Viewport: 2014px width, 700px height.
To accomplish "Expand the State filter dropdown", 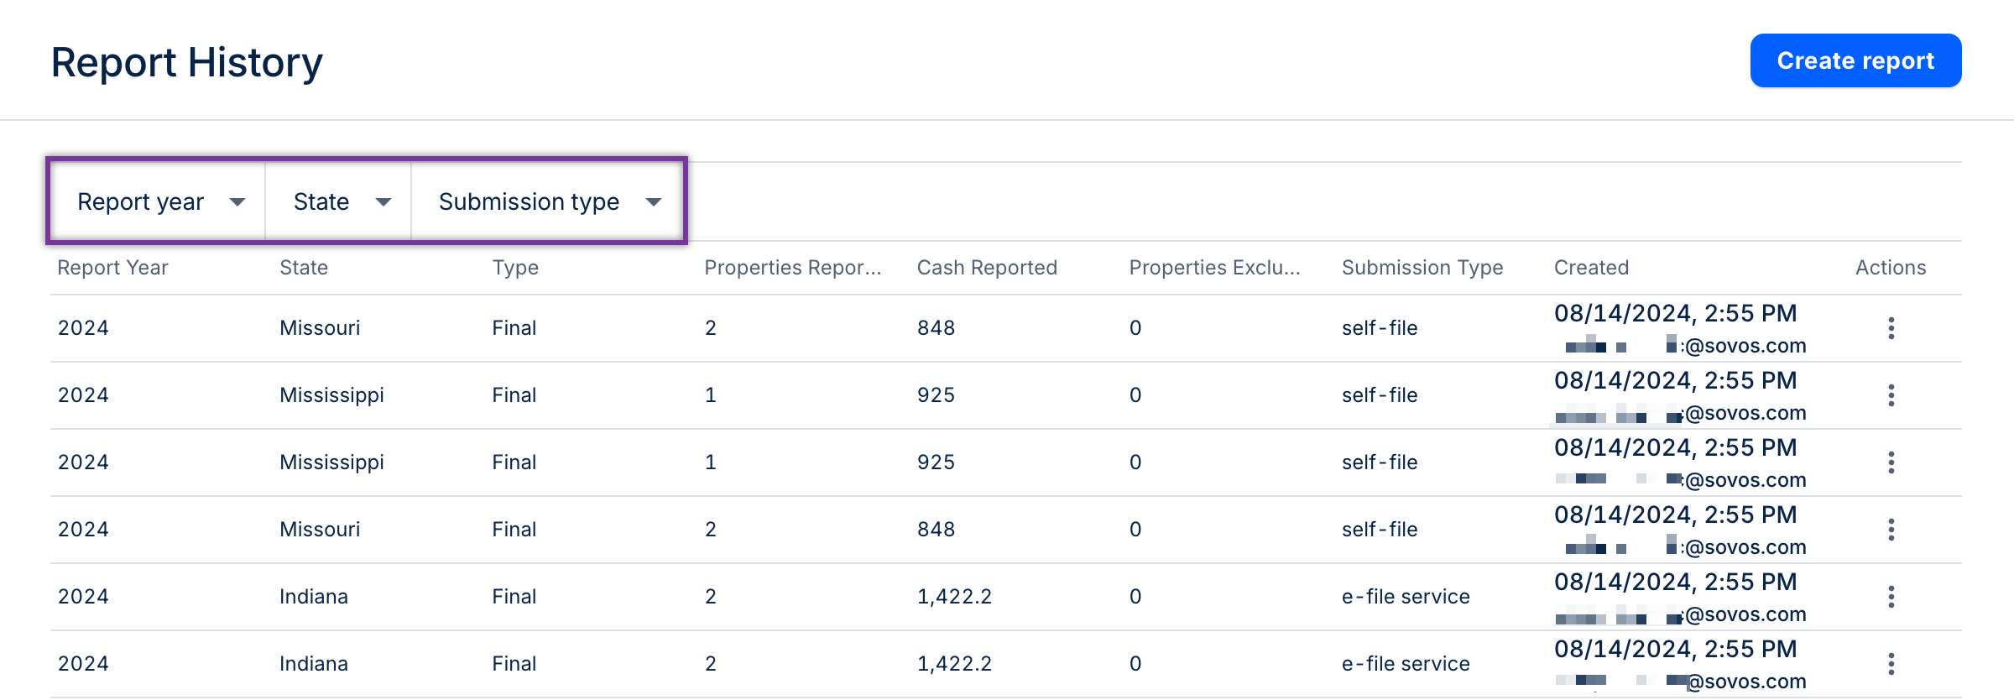I will pos(341,201).
